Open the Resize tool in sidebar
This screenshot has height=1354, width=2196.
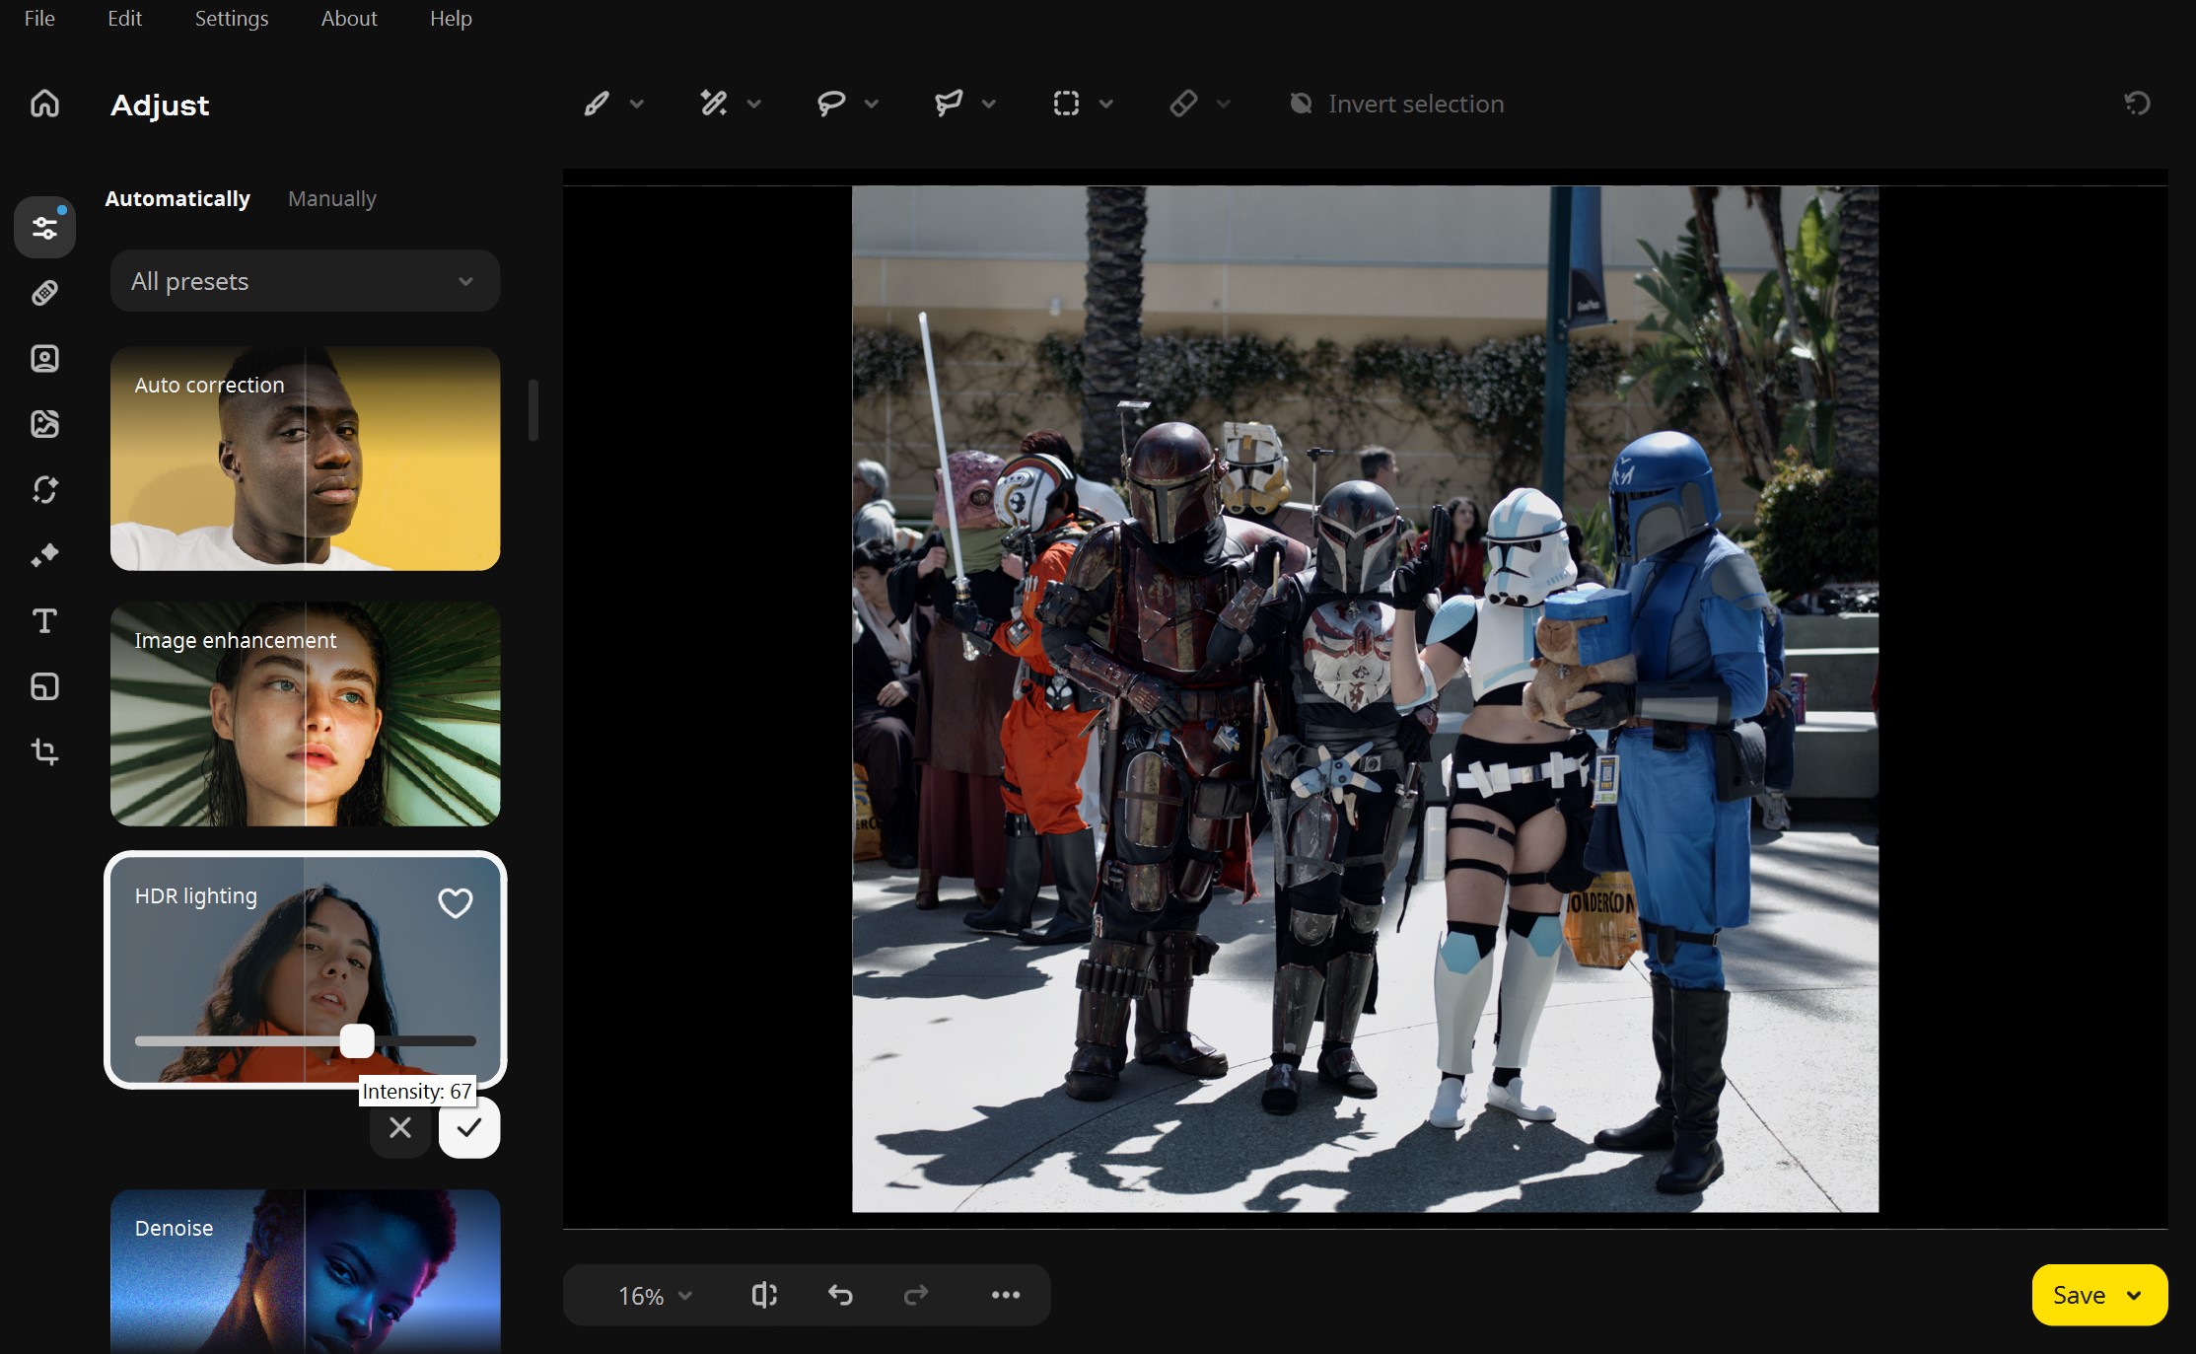44,686
